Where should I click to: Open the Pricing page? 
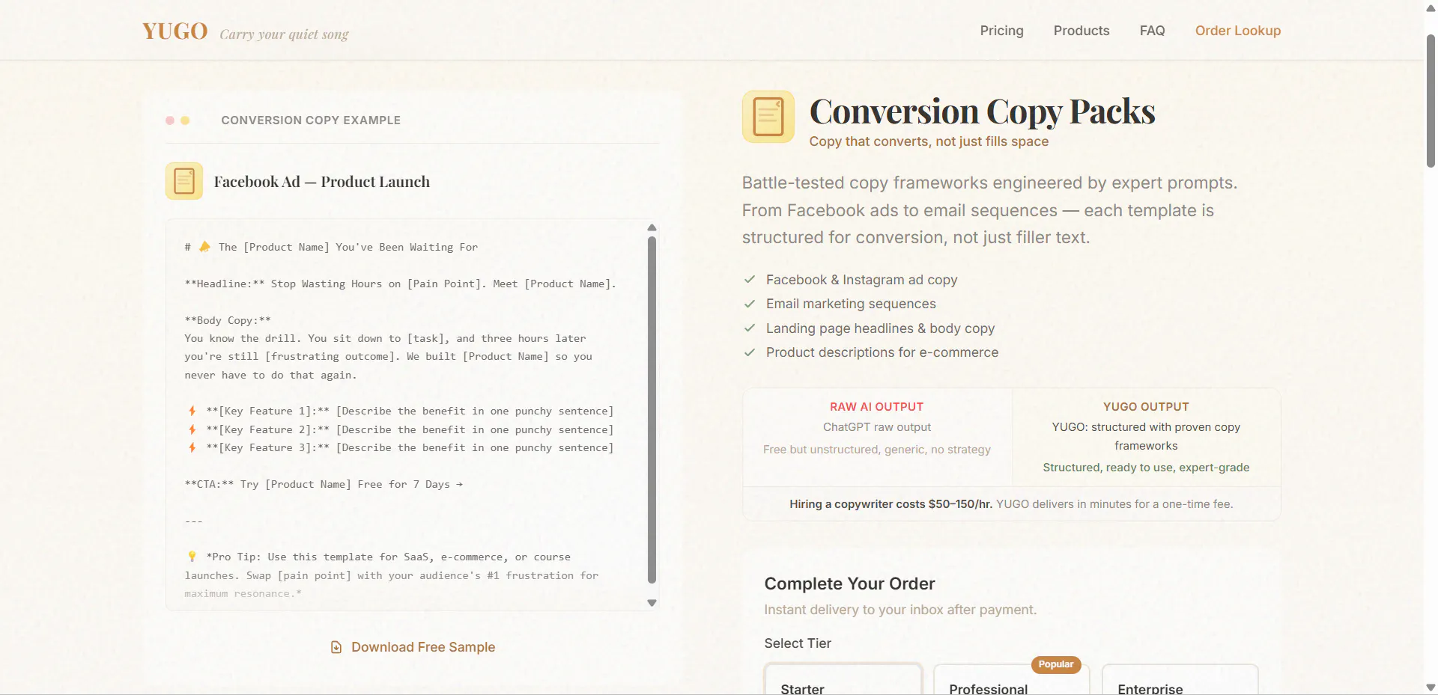click(x=1001, y=31)
